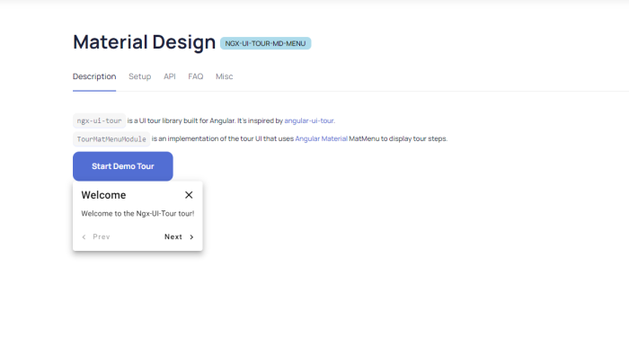
Task: Follow the angular-ui-tour link
Action: tap(309, 120)
